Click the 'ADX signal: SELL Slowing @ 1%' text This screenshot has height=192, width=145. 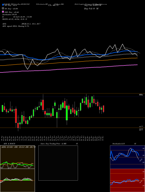point(16,26)
